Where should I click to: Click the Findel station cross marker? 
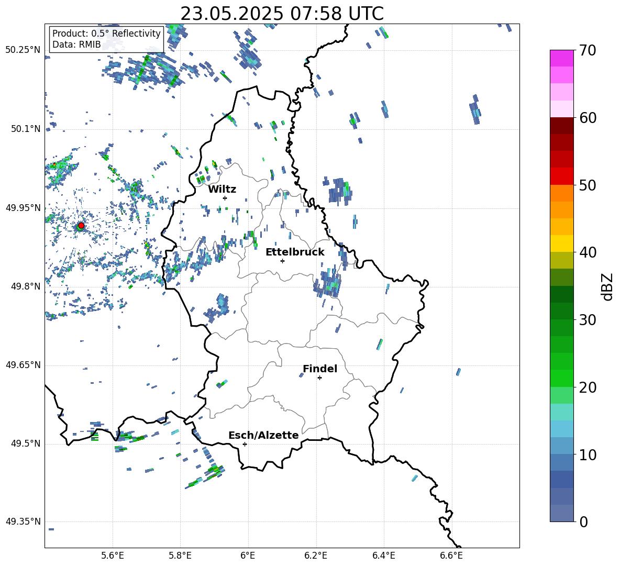(x=319, y=378)
